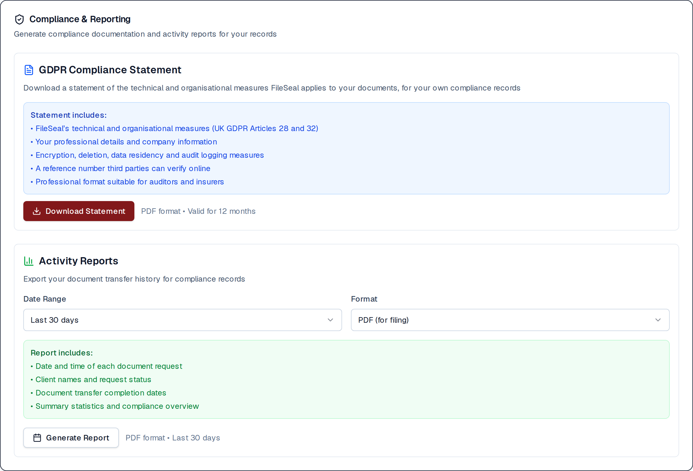Click the download arrow icon in the red button
The image size is (693, 471).
click(x=37, y=211)
